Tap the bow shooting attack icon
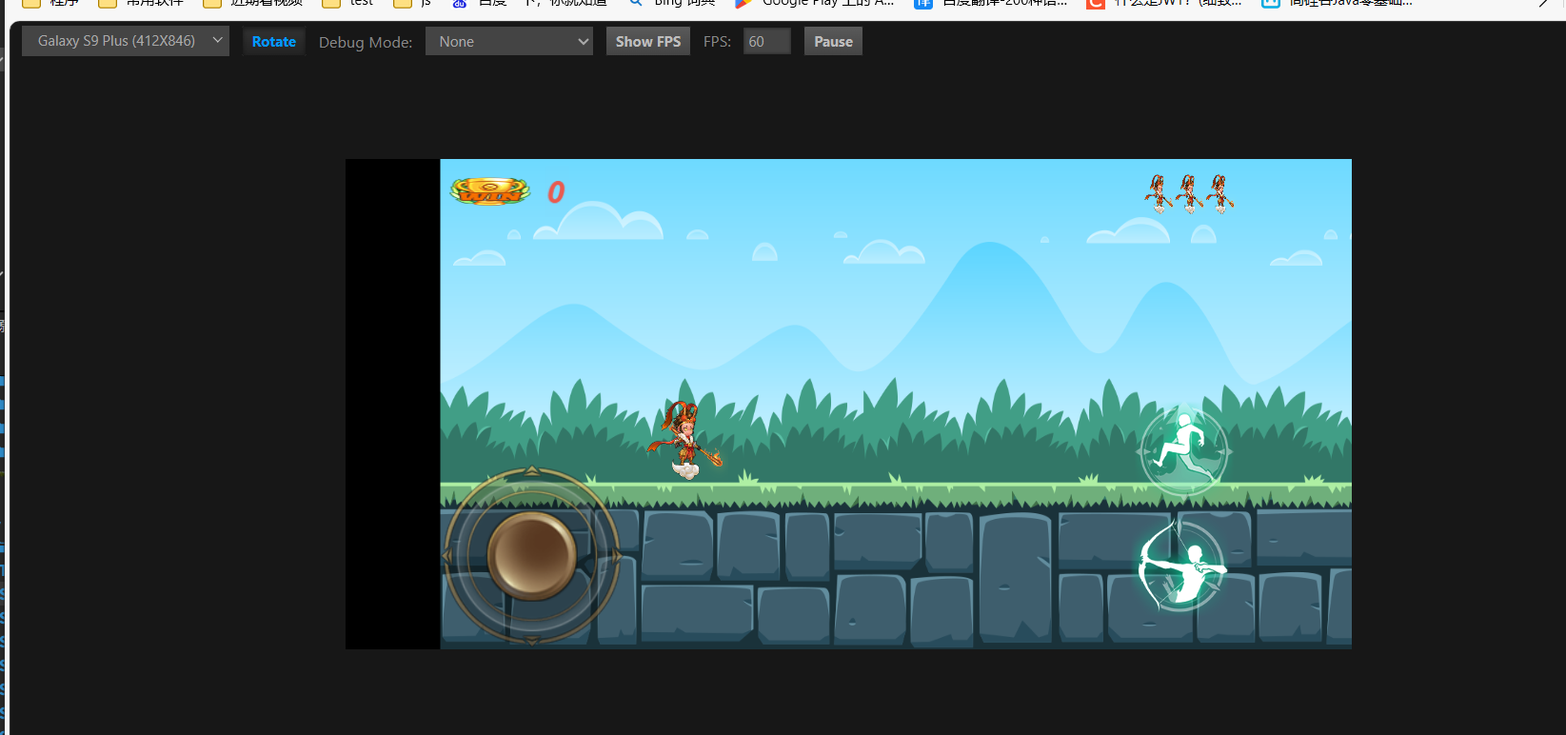The height and width of the screenshot is (735, 1566). pos(1181,566)
